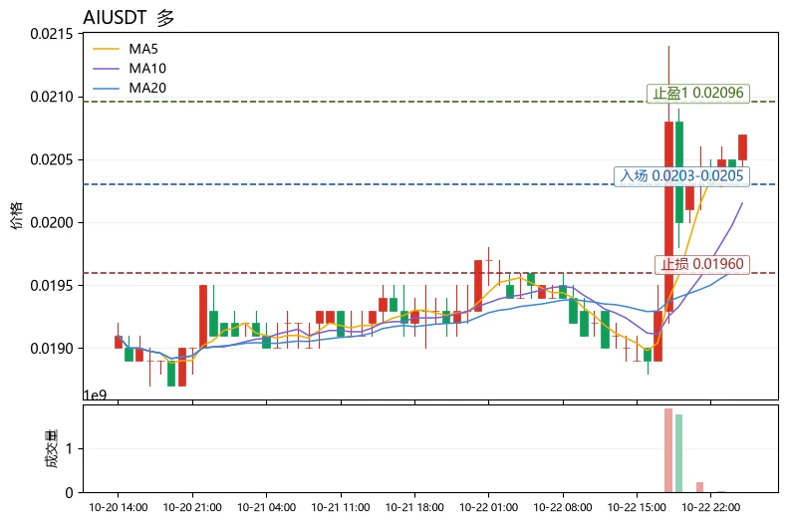Click the 10-21 04:00 time label
The image size is (787, 524).
267,507
